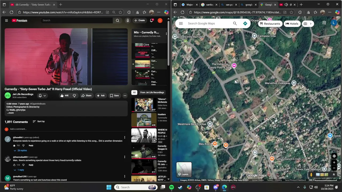
Task: Expand 1 reply under @Desmodue803 comment
Action: (19, 170)
